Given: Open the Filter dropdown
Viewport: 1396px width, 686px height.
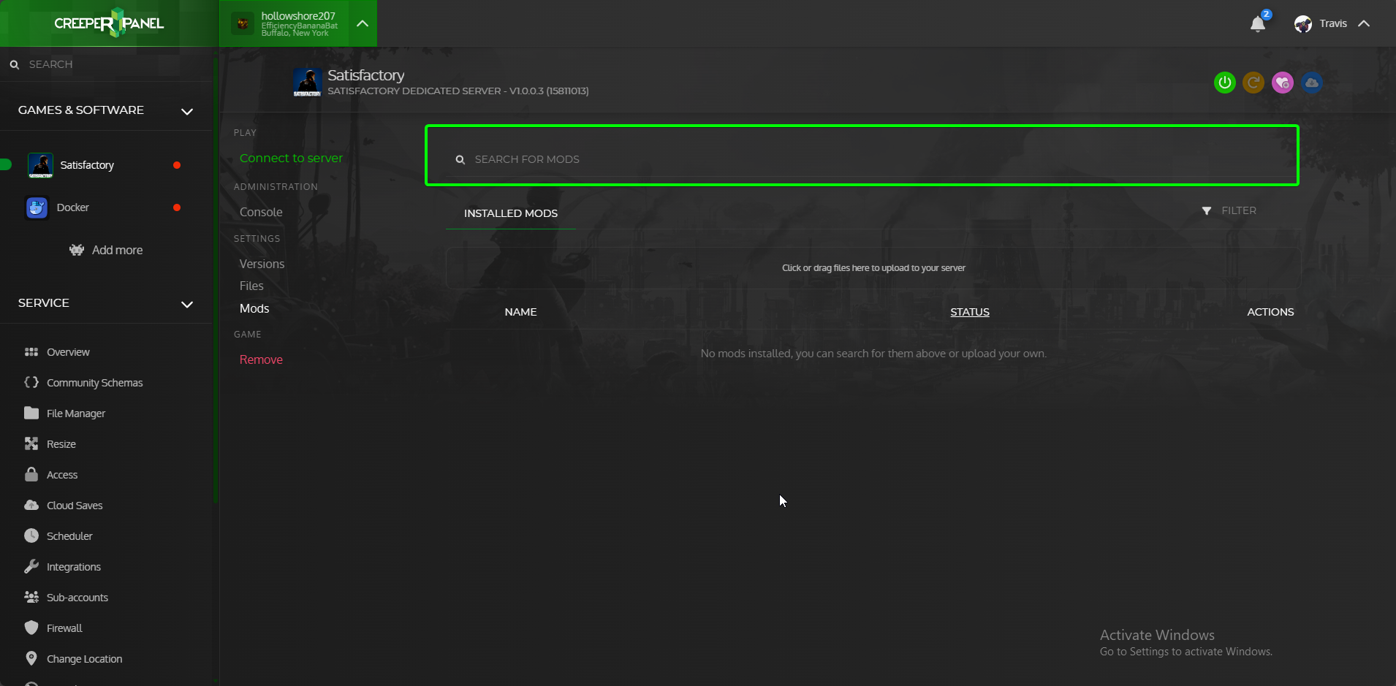Looking at the screenshot, I should [x=1229, y=210].
